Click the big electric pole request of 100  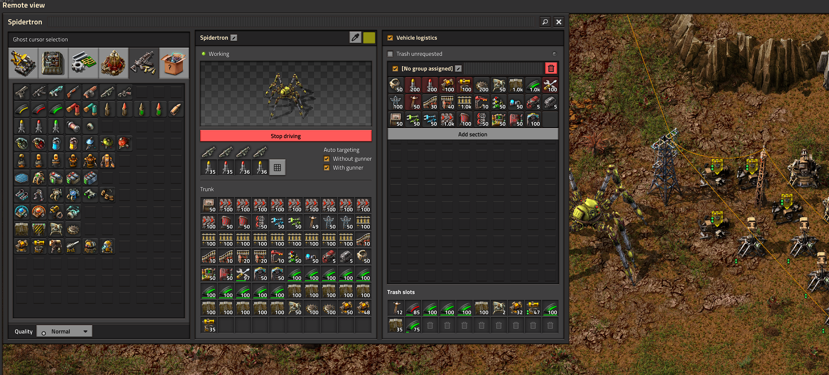[396, 102]
